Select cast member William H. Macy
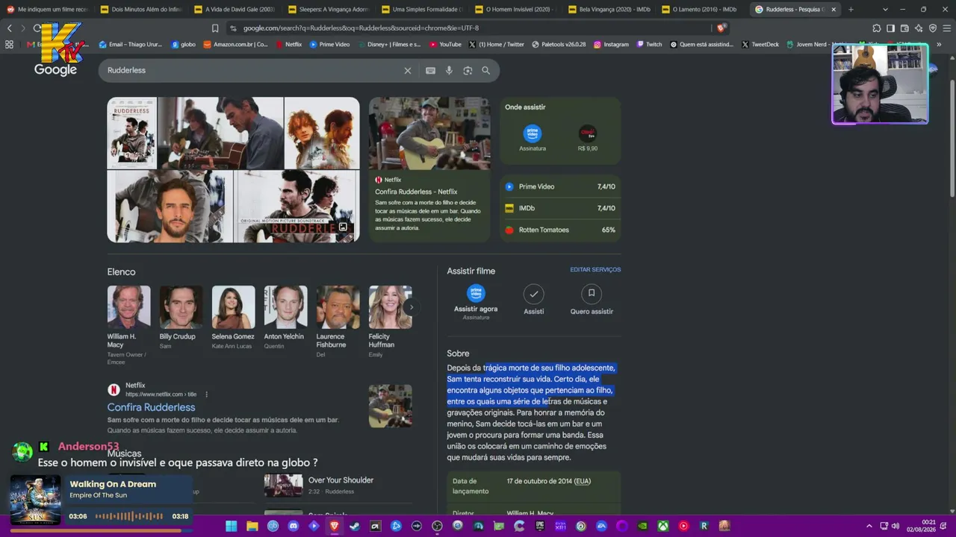 pos(128,325)
